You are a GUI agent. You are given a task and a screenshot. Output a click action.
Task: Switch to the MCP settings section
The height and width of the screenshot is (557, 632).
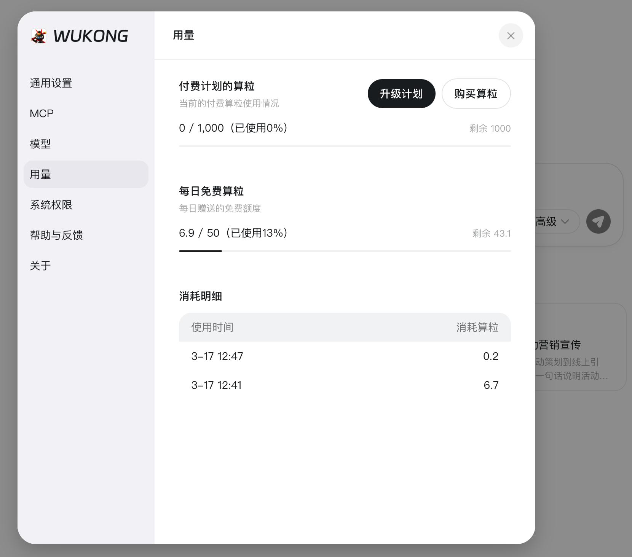tap(41, 113)
